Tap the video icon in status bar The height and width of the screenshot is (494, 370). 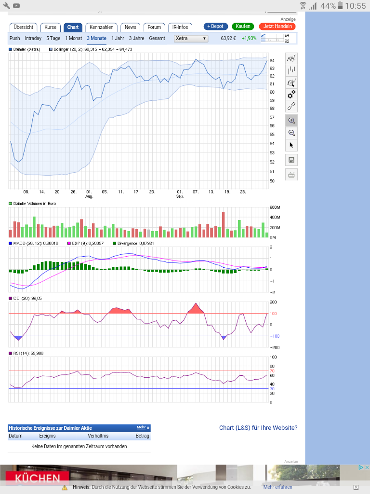(x=16, y=6)
